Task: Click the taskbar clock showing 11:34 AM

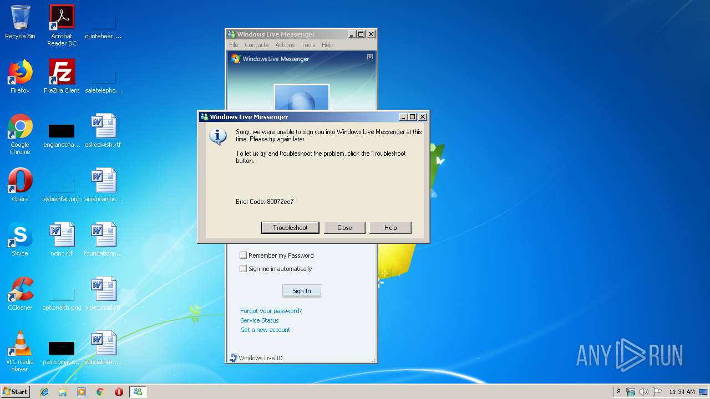Action: [682, 392]
